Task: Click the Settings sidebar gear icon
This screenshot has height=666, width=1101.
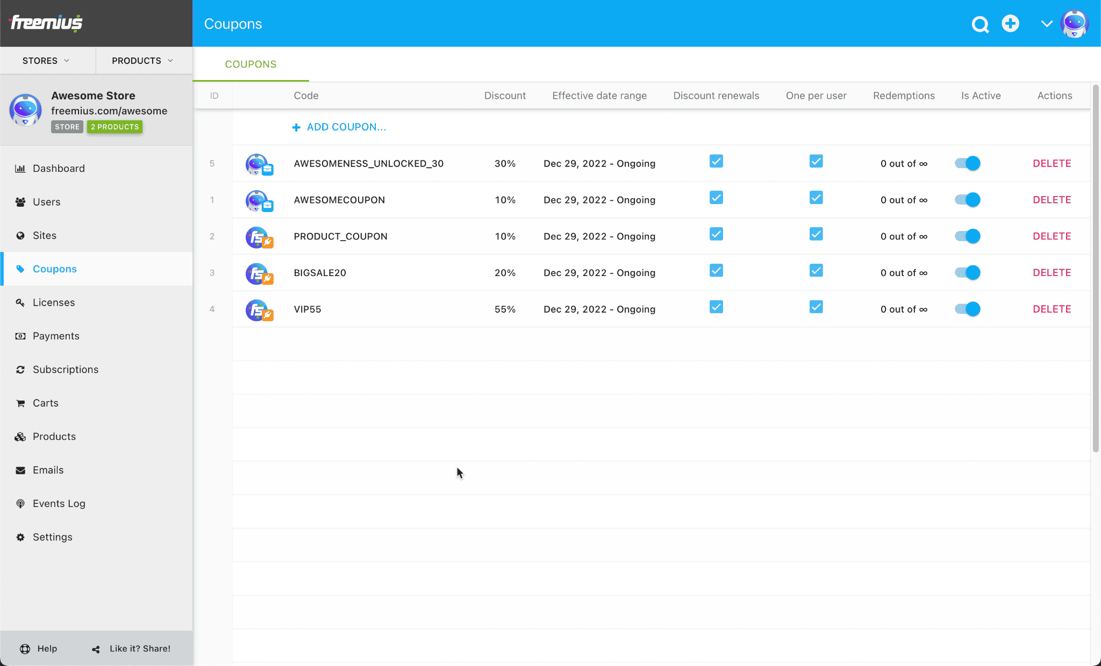Action: point(21,537)
